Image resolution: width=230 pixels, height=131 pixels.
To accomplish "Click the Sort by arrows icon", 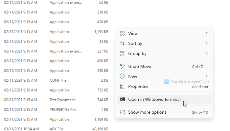I will [122, 43].
